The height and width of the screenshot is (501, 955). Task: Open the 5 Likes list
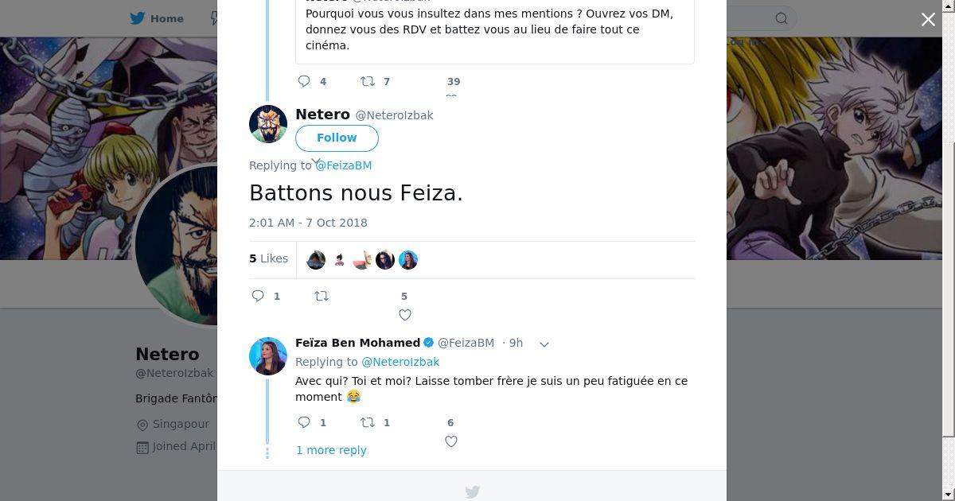click(x=269, y=258)
